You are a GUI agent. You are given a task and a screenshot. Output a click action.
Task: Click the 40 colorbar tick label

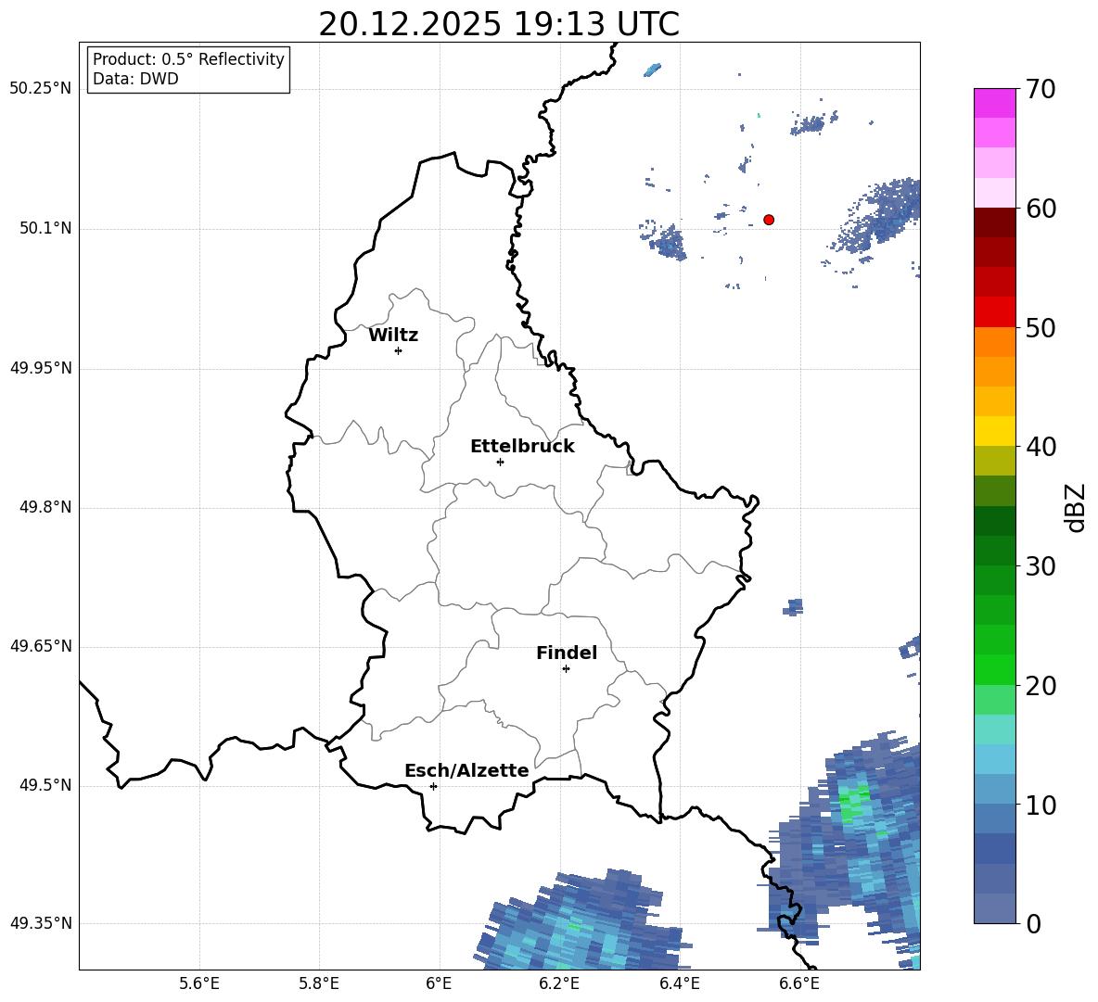[x=1041, y=447]
